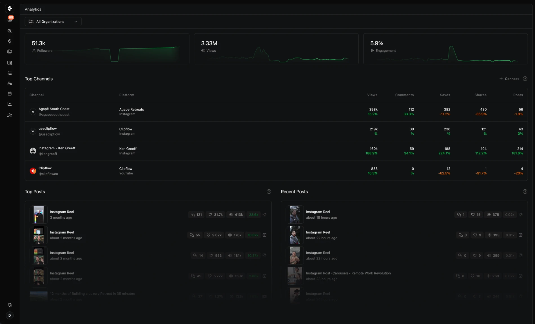Select the @useclipflow handle text
Screen dimensions: 535x324
tap(49, 134)
